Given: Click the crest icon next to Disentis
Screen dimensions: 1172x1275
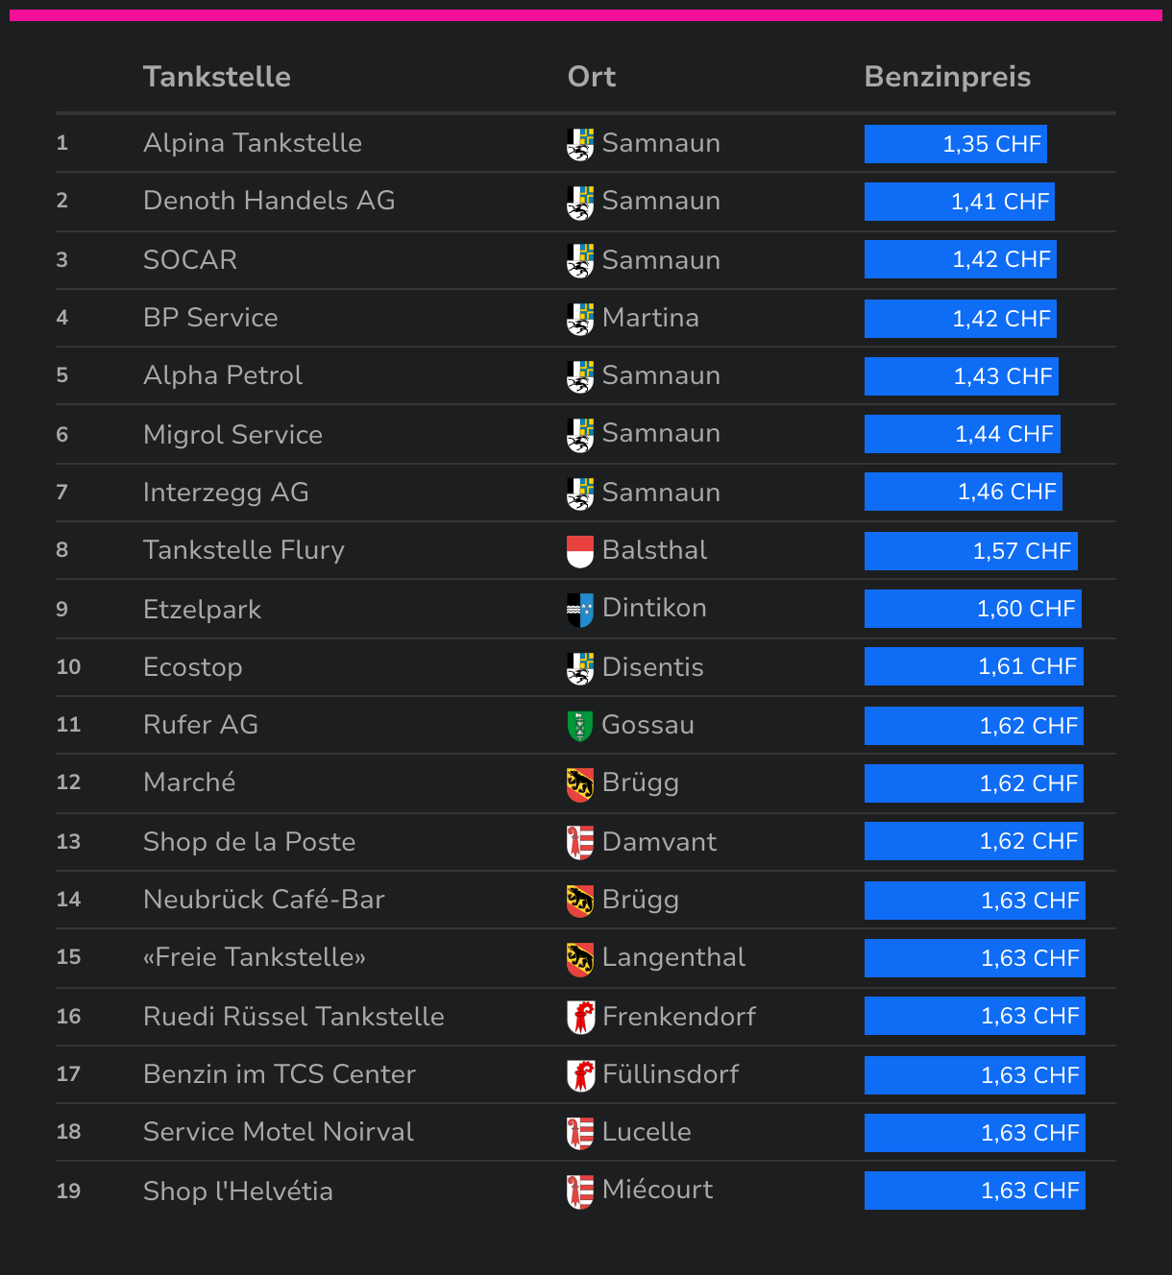Looking at the screenshot, I should pyautogui.click(x=580, y=668).
